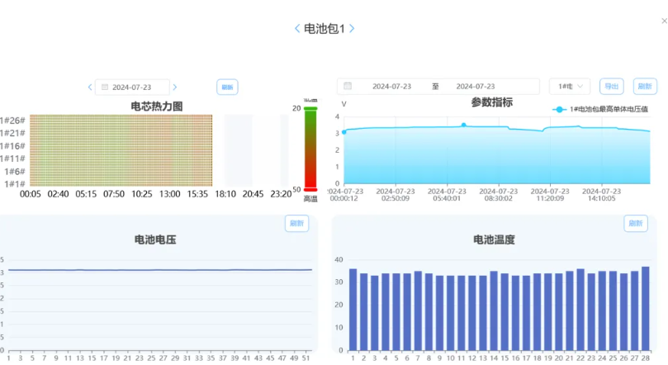The height and width of the screenshot is (365, 668).
Task: Refresh the 电芯热力图 heatmap
Action: [x=226, y=87]
